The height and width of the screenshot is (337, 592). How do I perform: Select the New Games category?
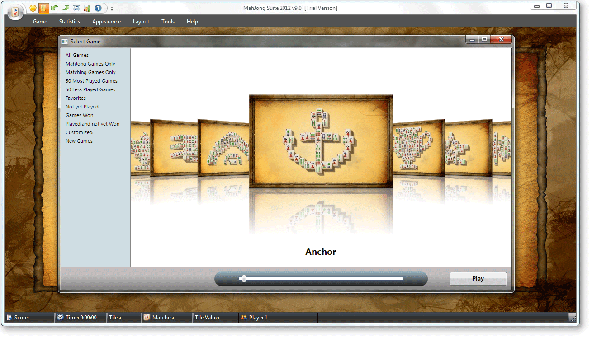point(79,141)
